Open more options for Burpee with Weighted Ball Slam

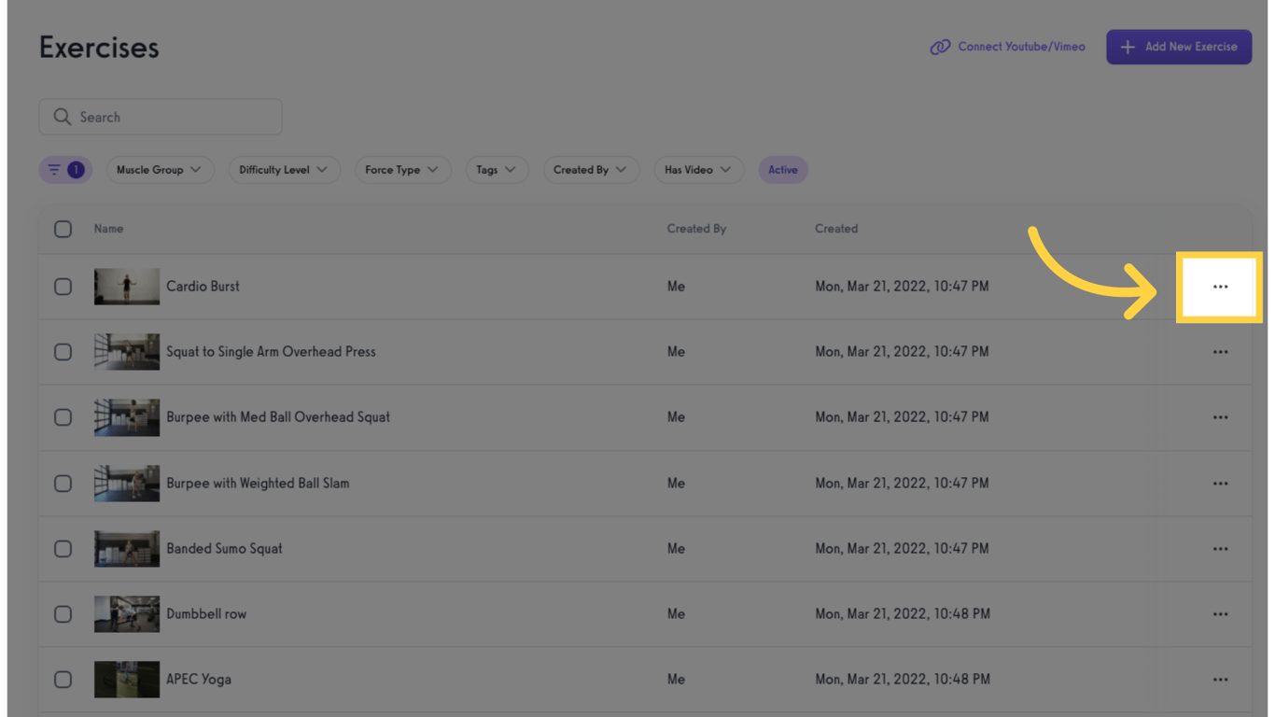(x=1220, y=484)
